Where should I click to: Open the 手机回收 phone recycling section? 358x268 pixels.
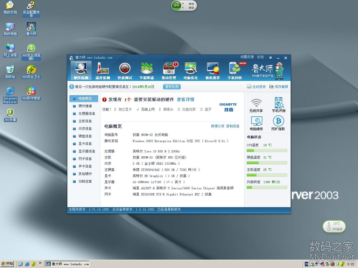pos(235,71)
